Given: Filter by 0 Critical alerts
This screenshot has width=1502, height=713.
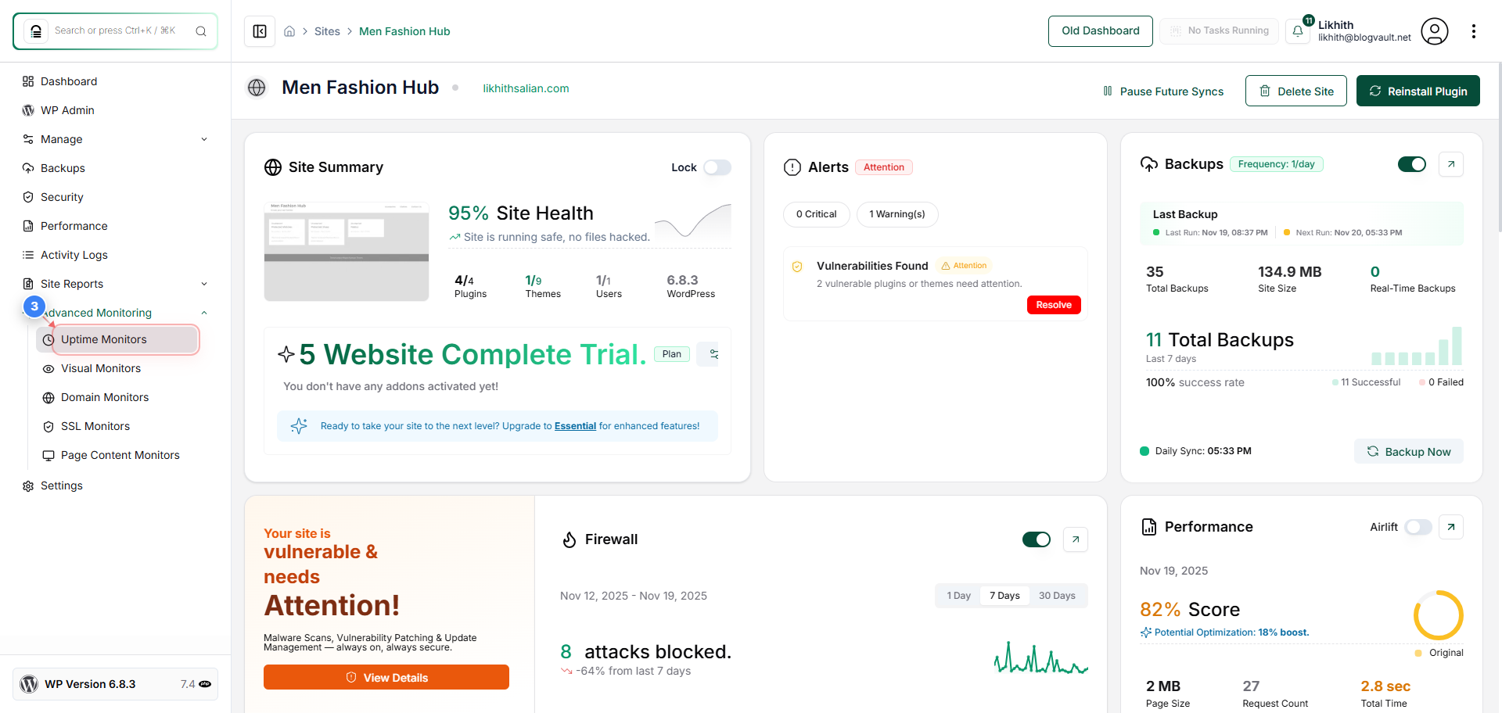Looking at the screenshot, I should click(817, 214).
